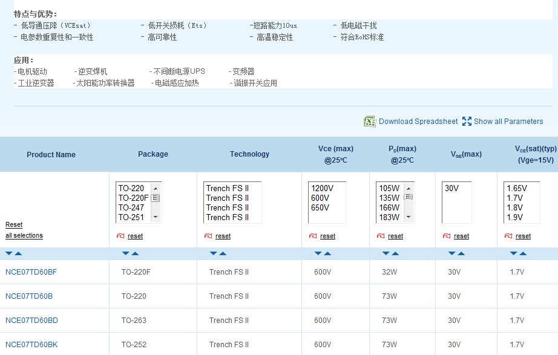Select TO-247 in the Package list
This screenshot has width=558, height=355.
tap(131, 207)
